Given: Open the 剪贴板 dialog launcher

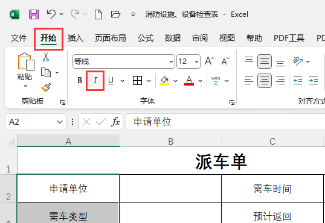Looking at the screenshot, I should point(63,102).
